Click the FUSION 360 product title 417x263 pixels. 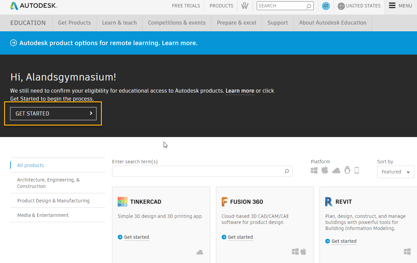(x=247, y=202)
